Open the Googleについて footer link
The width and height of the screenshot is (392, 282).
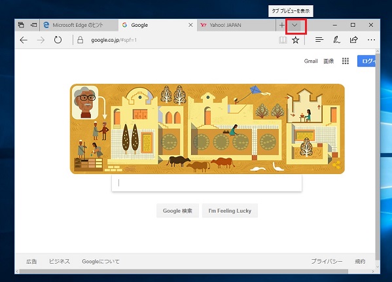point(101,262)
